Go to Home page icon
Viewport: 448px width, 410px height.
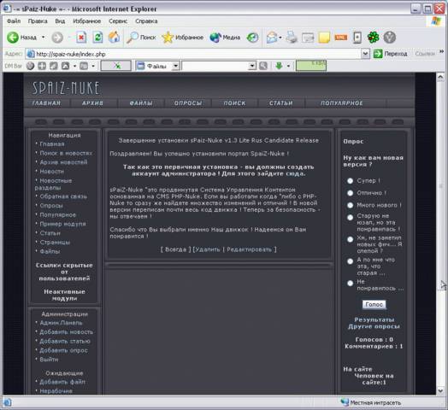(114, 37)
